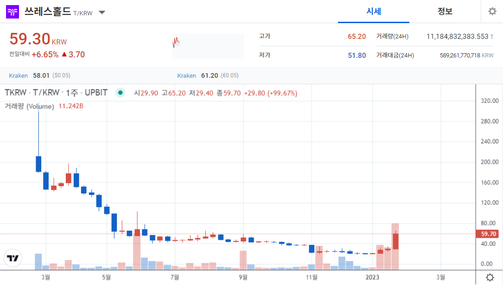Click the mini sparkline price thumbnail
Screen dimensions: 503x286
coord(208,46)
